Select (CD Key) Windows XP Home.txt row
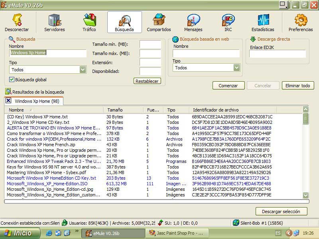The image size is (319, 239). point(154,117)
